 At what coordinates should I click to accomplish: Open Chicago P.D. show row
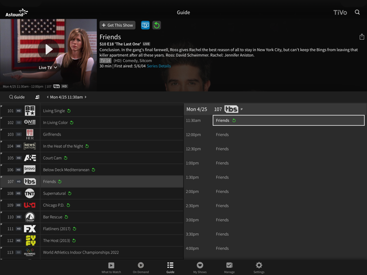[112, 205]
